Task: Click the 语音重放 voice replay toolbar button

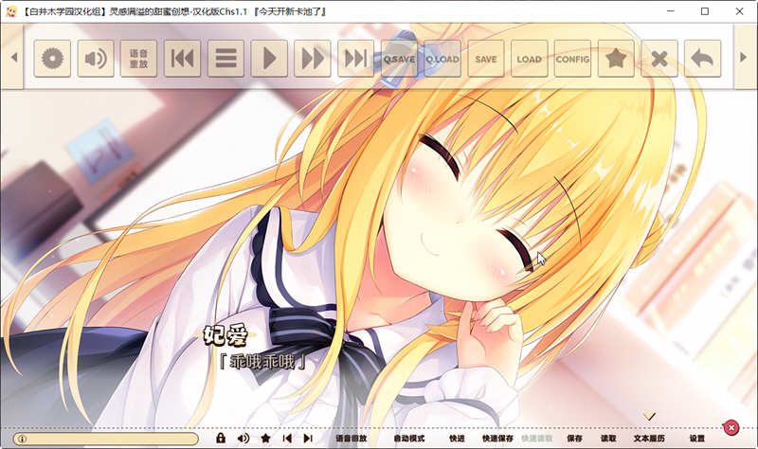Action: click(138, 59)
